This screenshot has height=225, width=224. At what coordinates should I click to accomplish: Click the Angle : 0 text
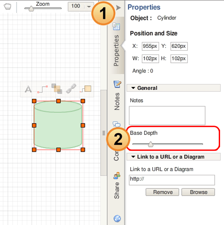(143, 71)
